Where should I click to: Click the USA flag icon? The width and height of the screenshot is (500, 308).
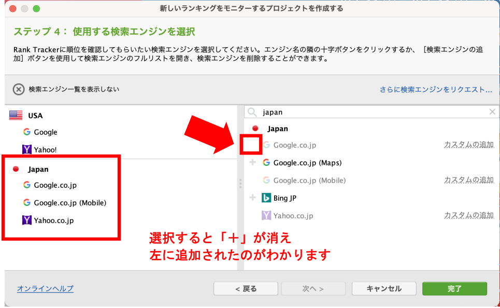pyautogui.click(x=16, y=115)
